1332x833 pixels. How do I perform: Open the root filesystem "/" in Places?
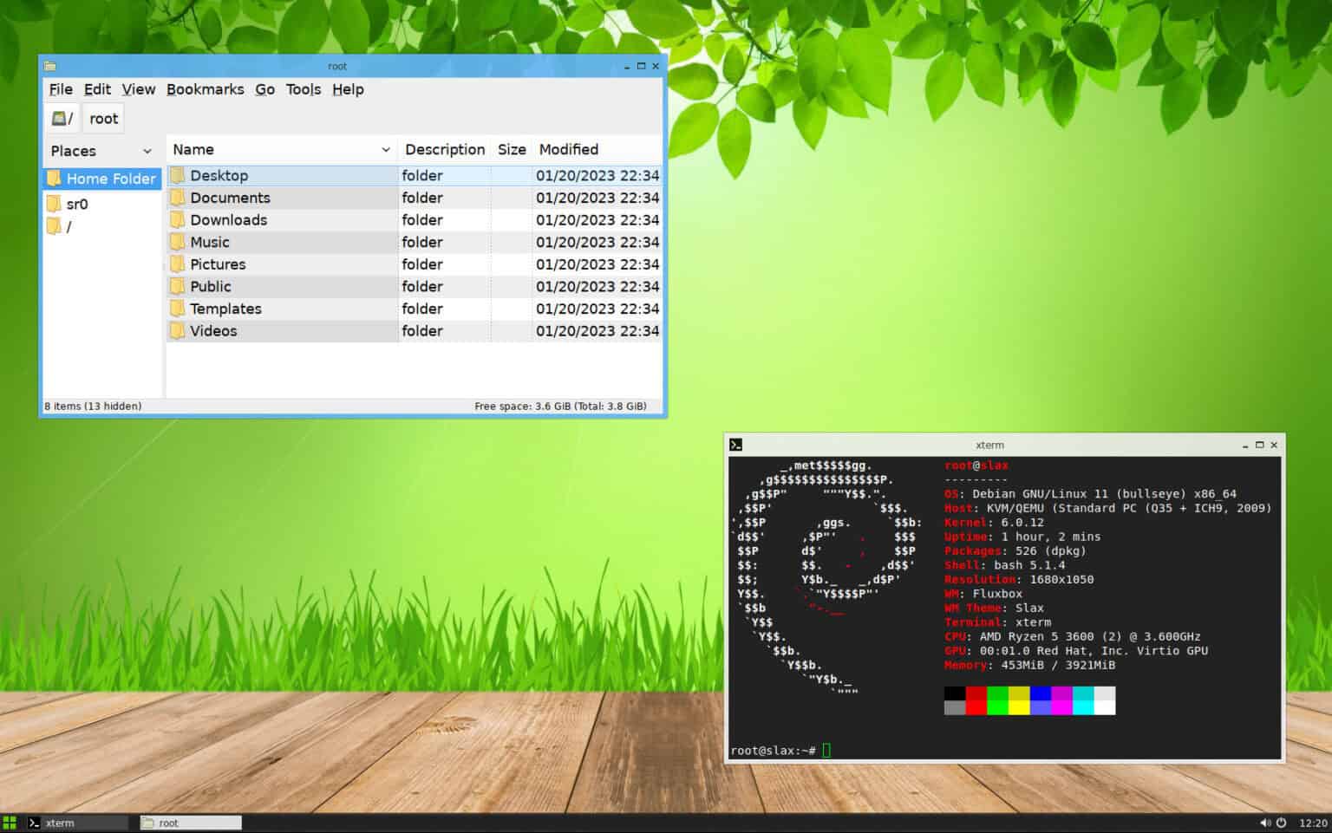[x=66, y=226]
